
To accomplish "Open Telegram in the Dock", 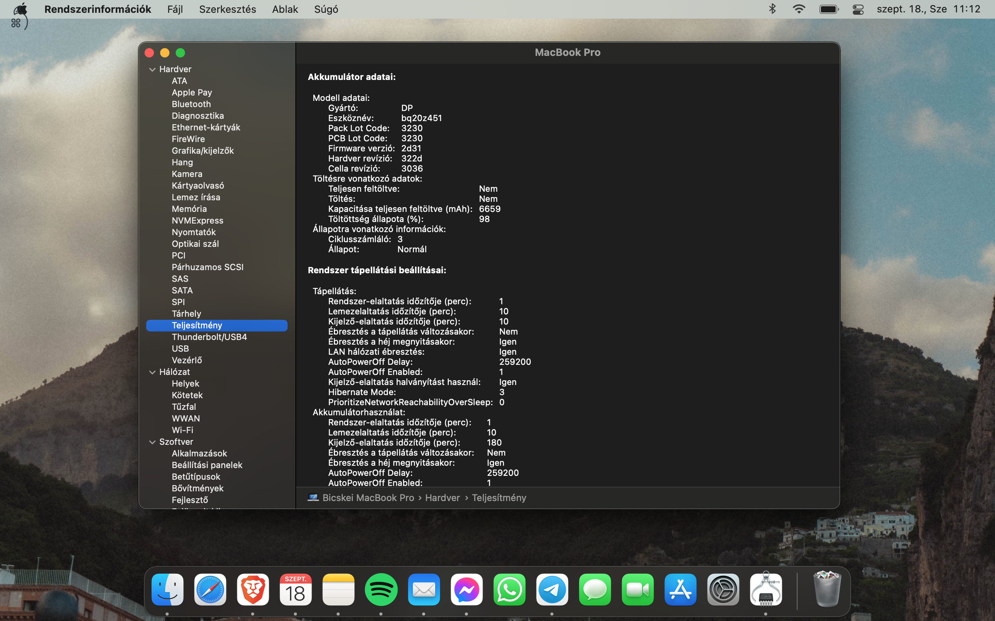I will point(552,590).
